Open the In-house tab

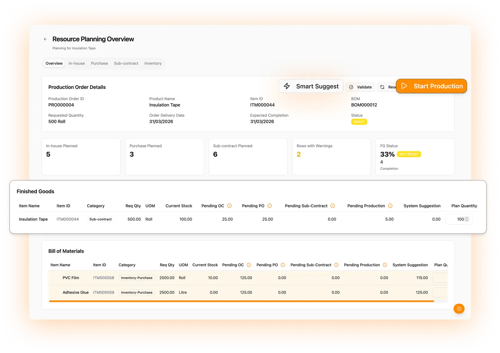coord(77,63)
